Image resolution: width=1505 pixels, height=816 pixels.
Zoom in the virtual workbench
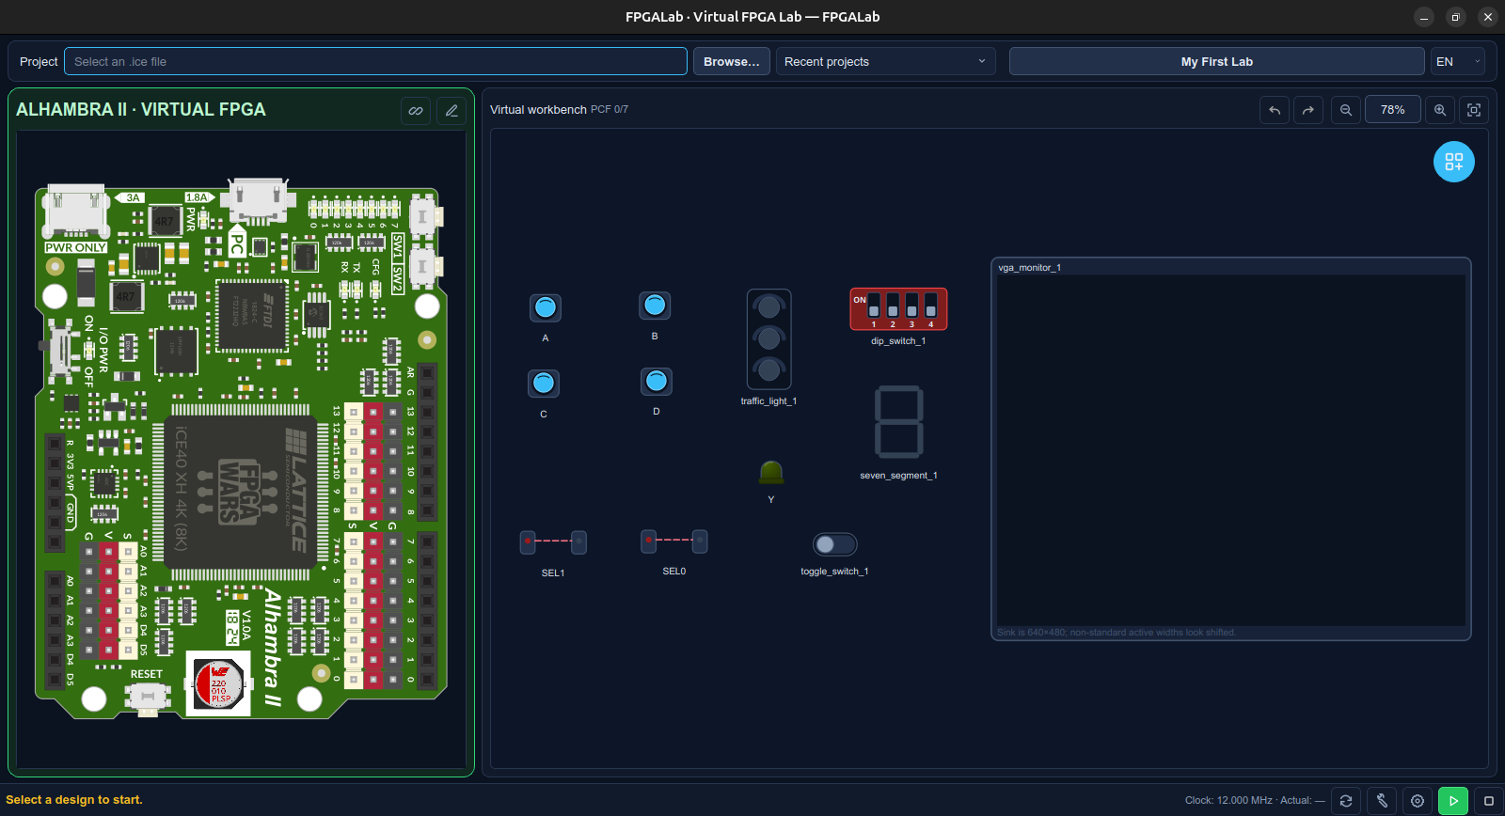(1440, 110)
